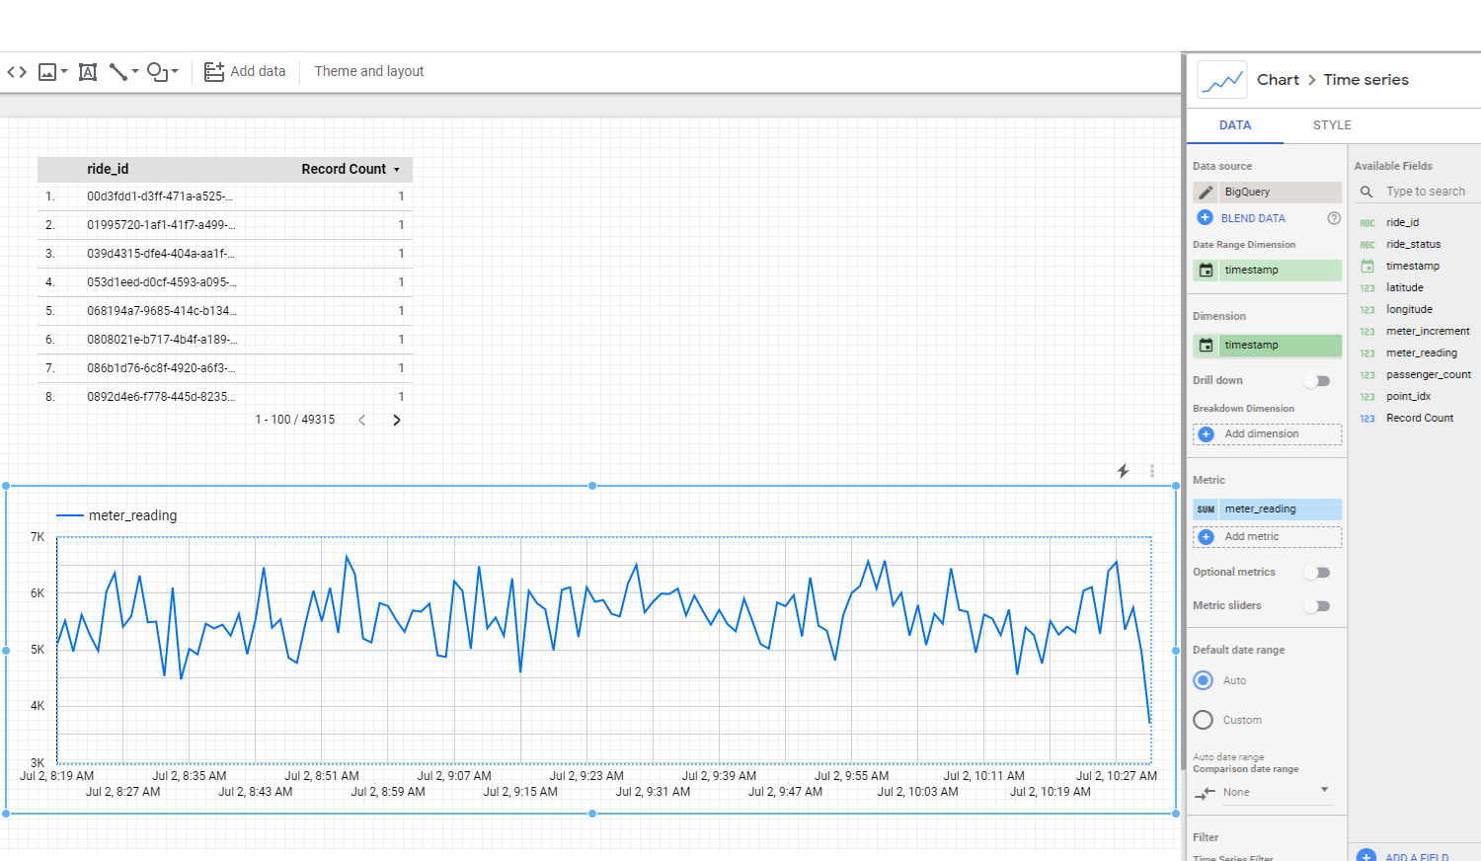Select the Custom date range radio
This screenshot has height=861, width=1481.
1203,720
